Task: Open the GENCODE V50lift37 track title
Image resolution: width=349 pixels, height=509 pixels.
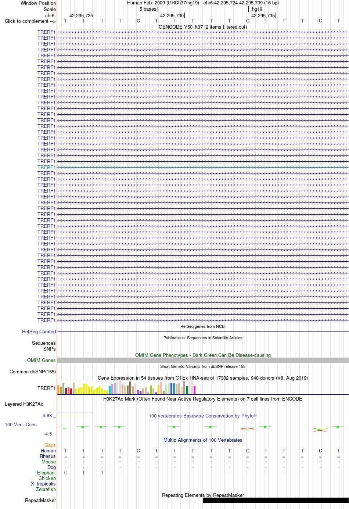Action: pyautogui.click(x=203, y=27)
